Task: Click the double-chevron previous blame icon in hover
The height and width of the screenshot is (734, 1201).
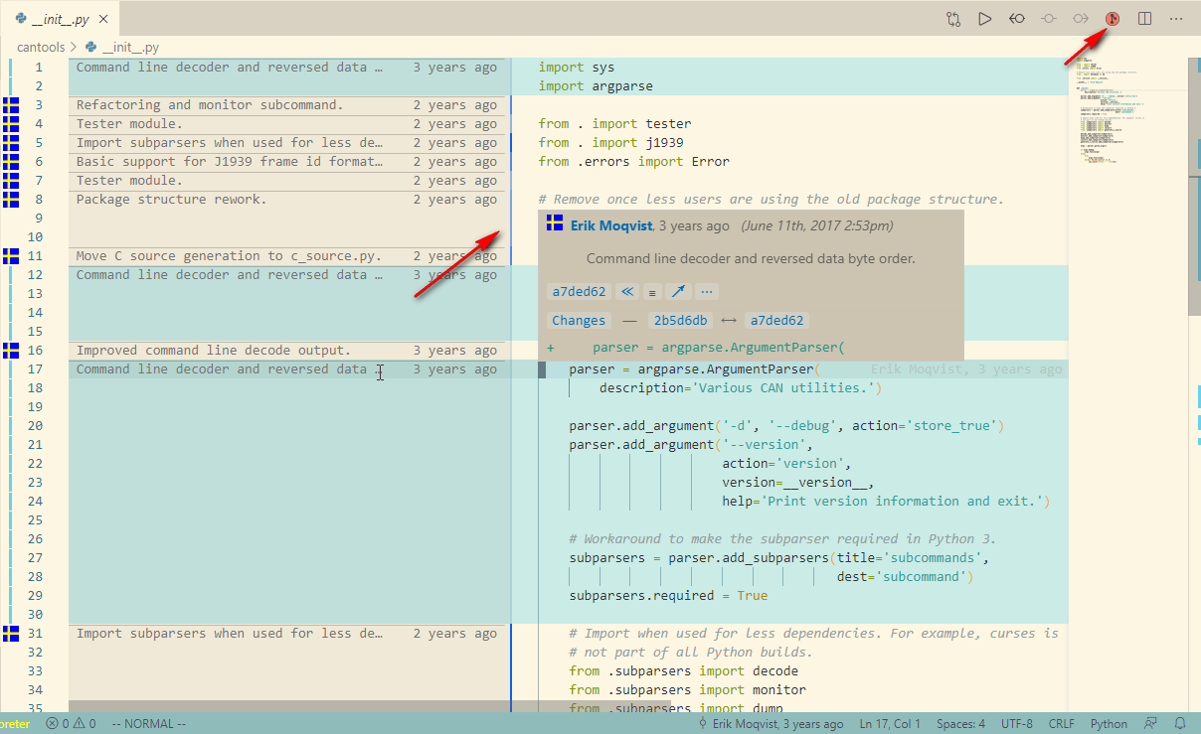Action: click(x=626, y=292)
